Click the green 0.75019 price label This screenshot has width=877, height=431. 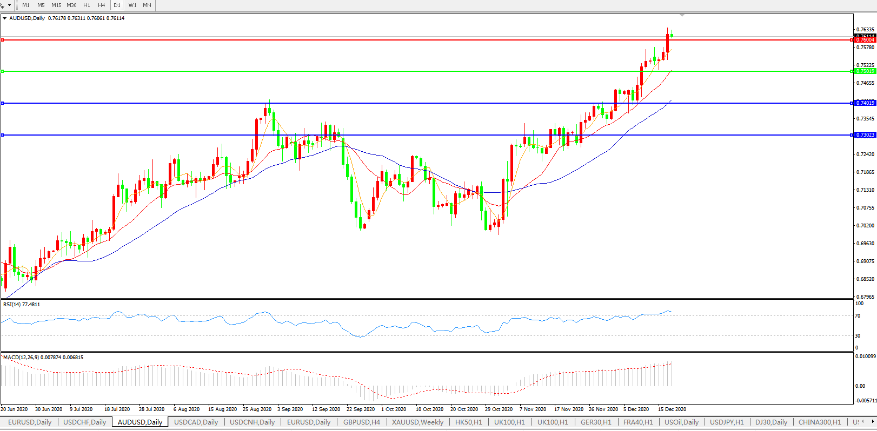(865, 71)
